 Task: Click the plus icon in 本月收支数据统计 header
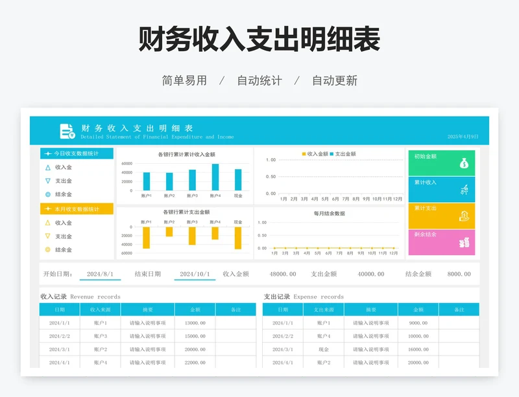(48, 209)
